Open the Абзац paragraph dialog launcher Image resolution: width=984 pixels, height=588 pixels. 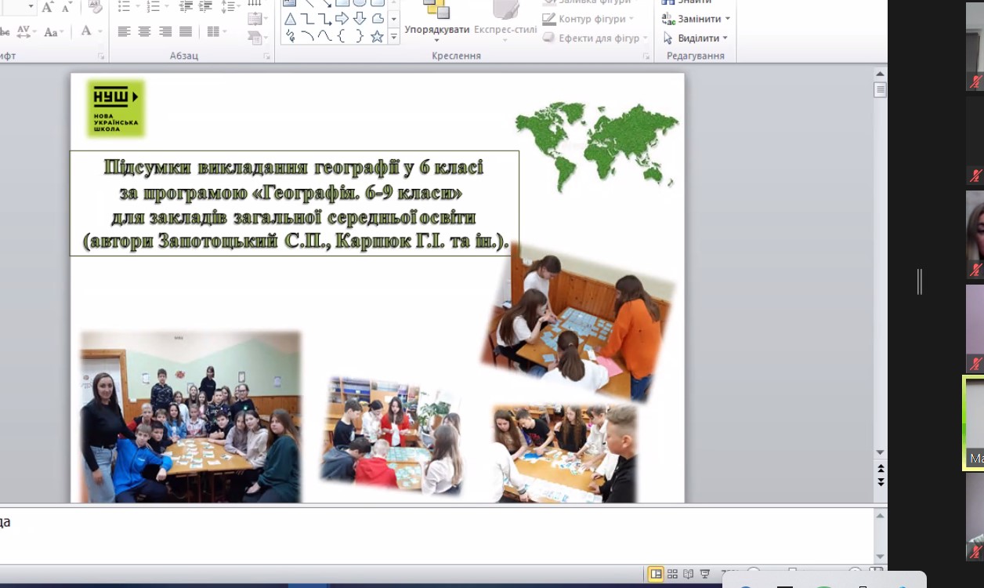coord(266,56)
